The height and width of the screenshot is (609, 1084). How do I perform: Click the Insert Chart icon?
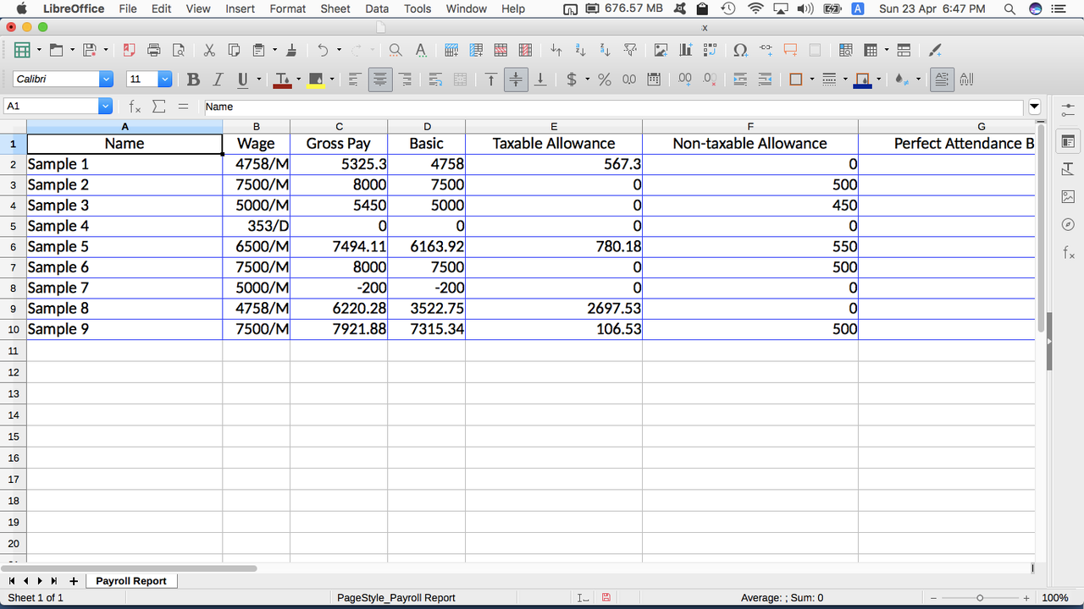tap(685, 50)
